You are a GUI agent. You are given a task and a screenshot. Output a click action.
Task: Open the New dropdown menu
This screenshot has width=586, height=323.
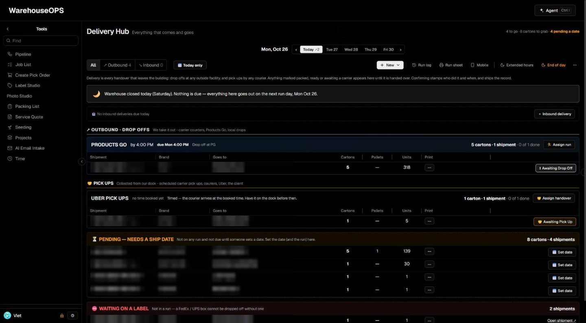point(390,65)
